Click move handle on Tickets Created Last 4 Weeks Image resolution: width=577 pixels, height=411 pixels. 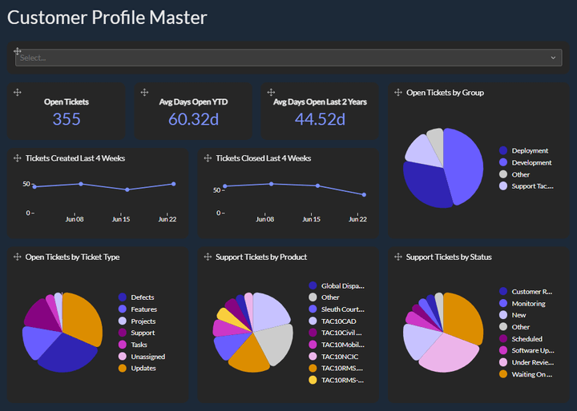tap(18, 158)
